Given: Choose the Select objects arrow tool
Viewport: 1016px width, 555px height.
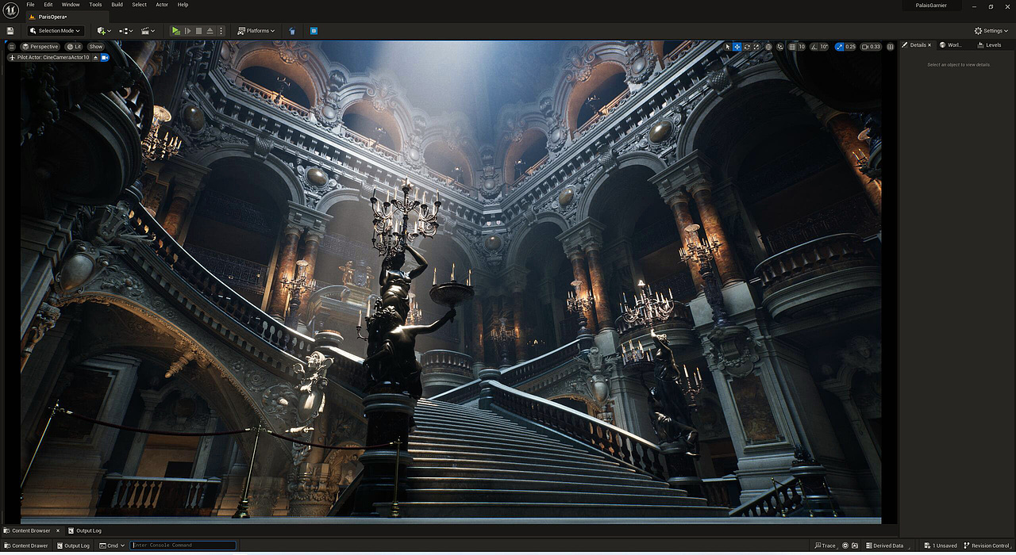Looking at the screenshot, I should click(728, 47).
